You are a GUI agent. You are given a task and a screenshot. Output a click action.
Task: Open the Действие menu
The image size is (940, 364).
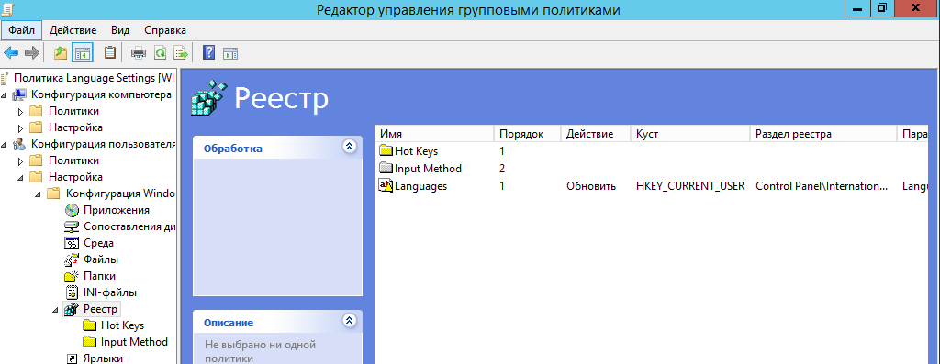(73, 30)
